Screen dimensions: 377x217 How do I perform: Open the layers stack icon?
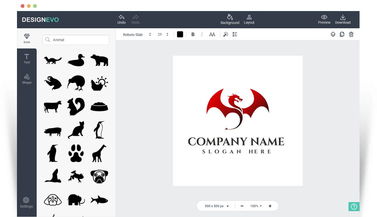pyautogui.click(x=333, y=34)
